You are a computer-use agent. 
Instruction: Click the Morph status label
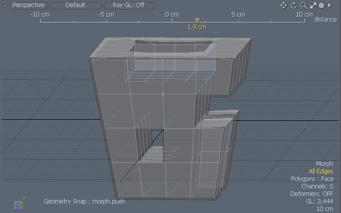(324, 164)
